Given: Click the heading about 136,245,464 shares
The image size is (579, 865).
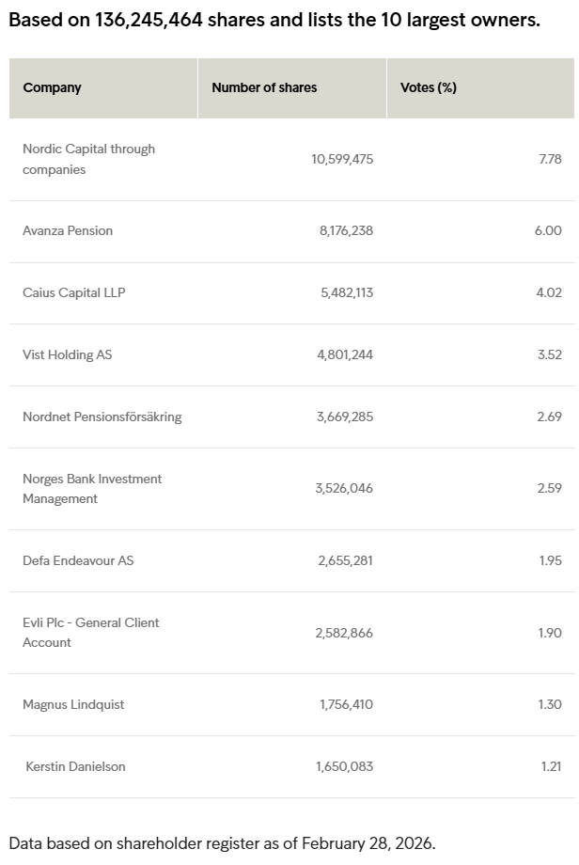Looking at the screenshot, I should tap(274, 21).
